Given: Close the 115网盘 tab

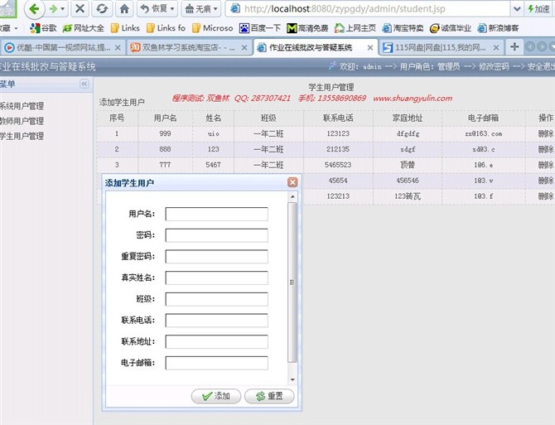Looking at the screenshot, I should pos(496,47).
